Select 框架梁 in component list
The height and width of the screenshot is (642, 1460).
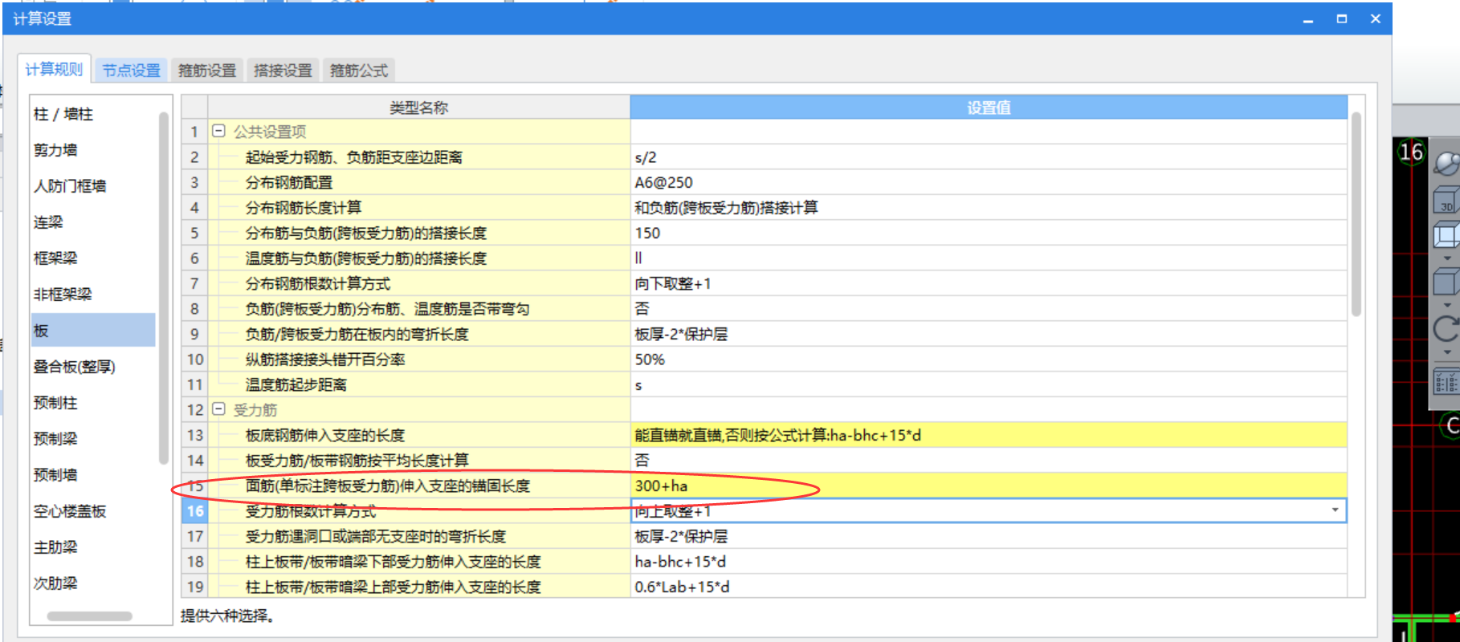pyautogui.click(x=93, y=258)
